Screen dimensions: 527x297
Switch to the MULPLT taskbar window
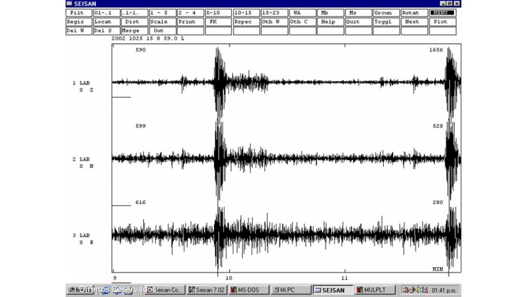tap(376, 290)
